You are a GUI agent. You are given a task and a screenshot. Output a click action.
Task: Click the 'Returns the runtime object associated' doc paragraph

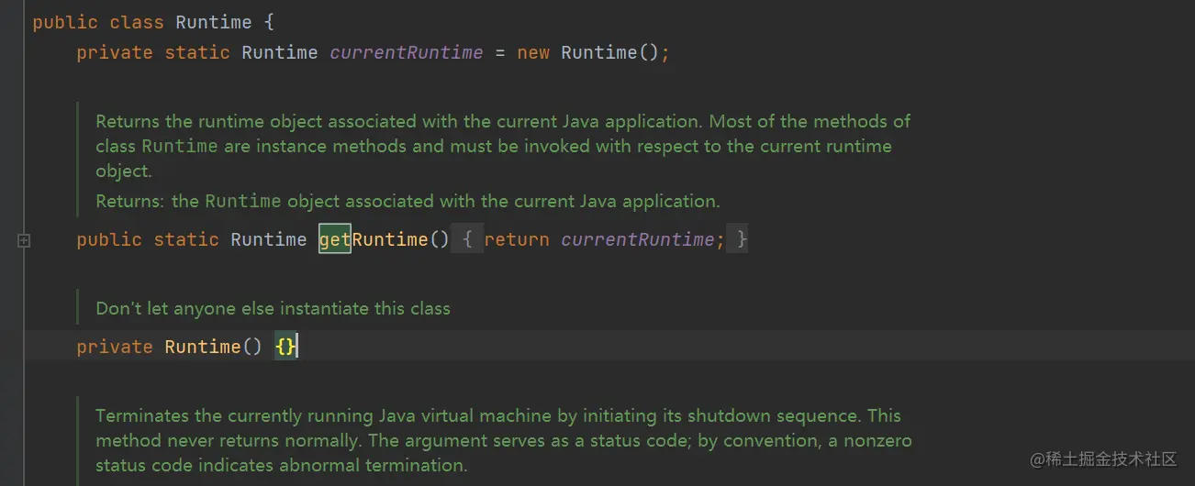[x=503, y=146]
